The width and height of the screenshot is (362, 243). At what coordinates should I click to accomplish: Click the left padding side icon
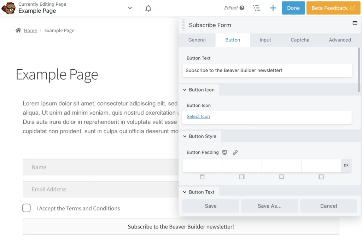coord(321,177)
